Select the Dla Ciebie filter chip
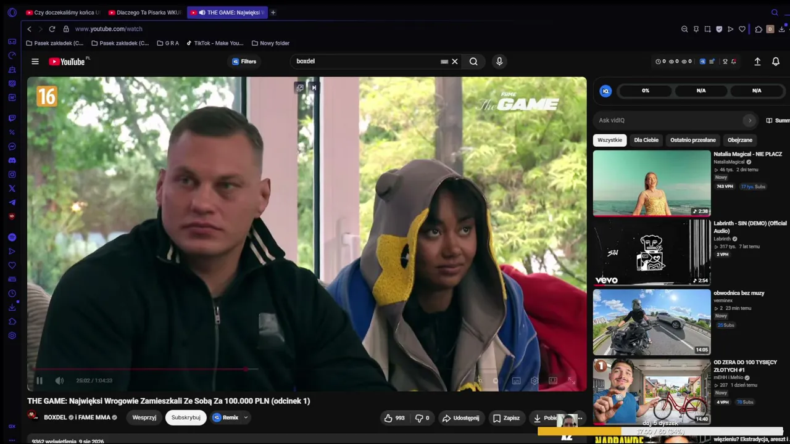The image size is (790, 444). point(646,140)
